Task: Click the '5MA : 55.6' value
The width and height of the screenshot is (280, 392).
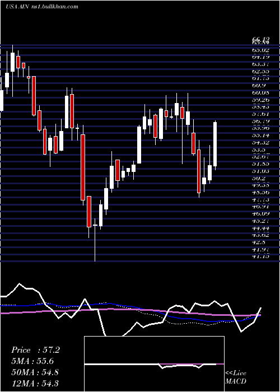Action: click(x=32, y=361)
